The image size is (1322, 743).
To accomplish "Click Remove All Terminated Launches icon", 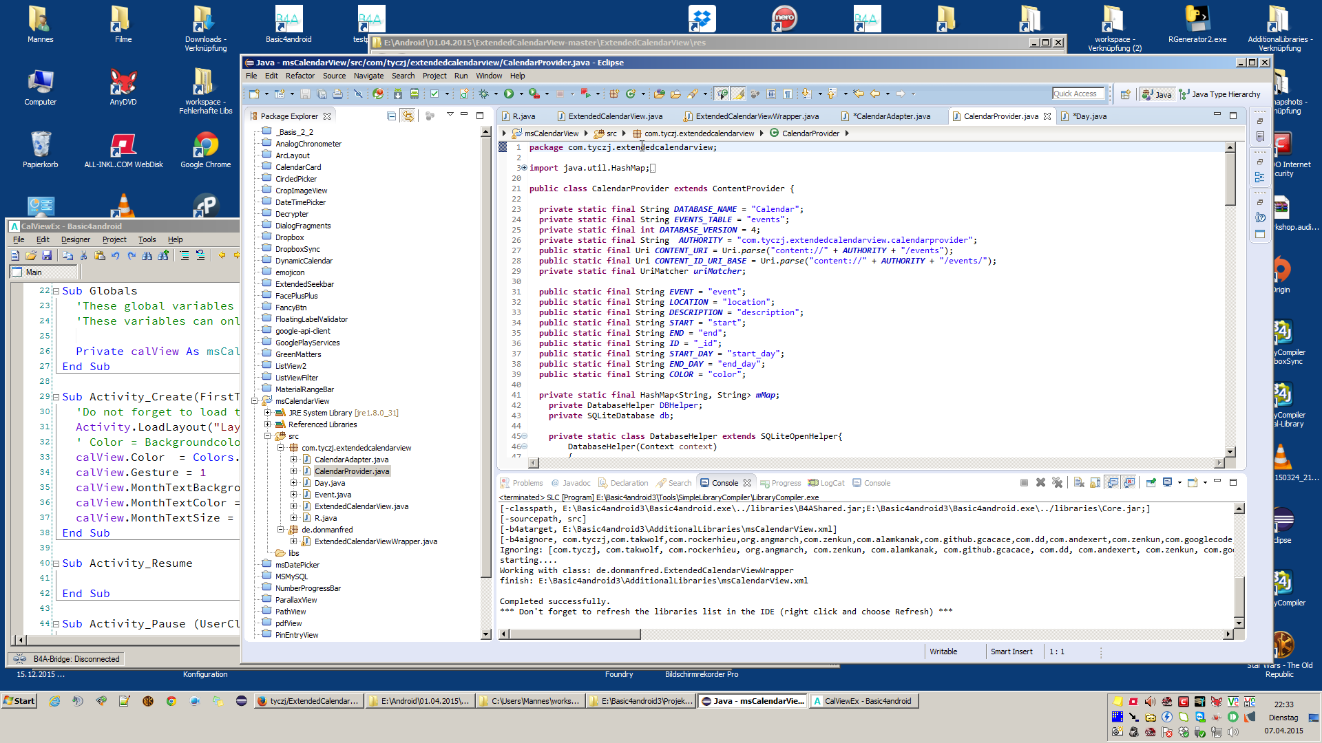I will (x=1058, y=483).
